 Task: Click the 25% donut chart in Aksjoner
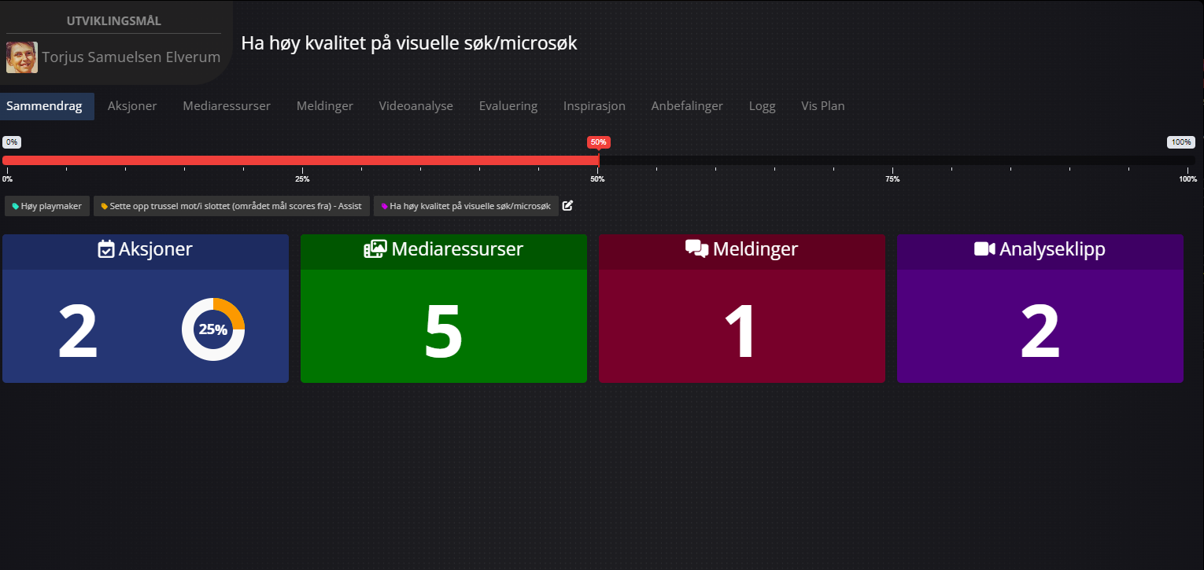coord(213,329)
